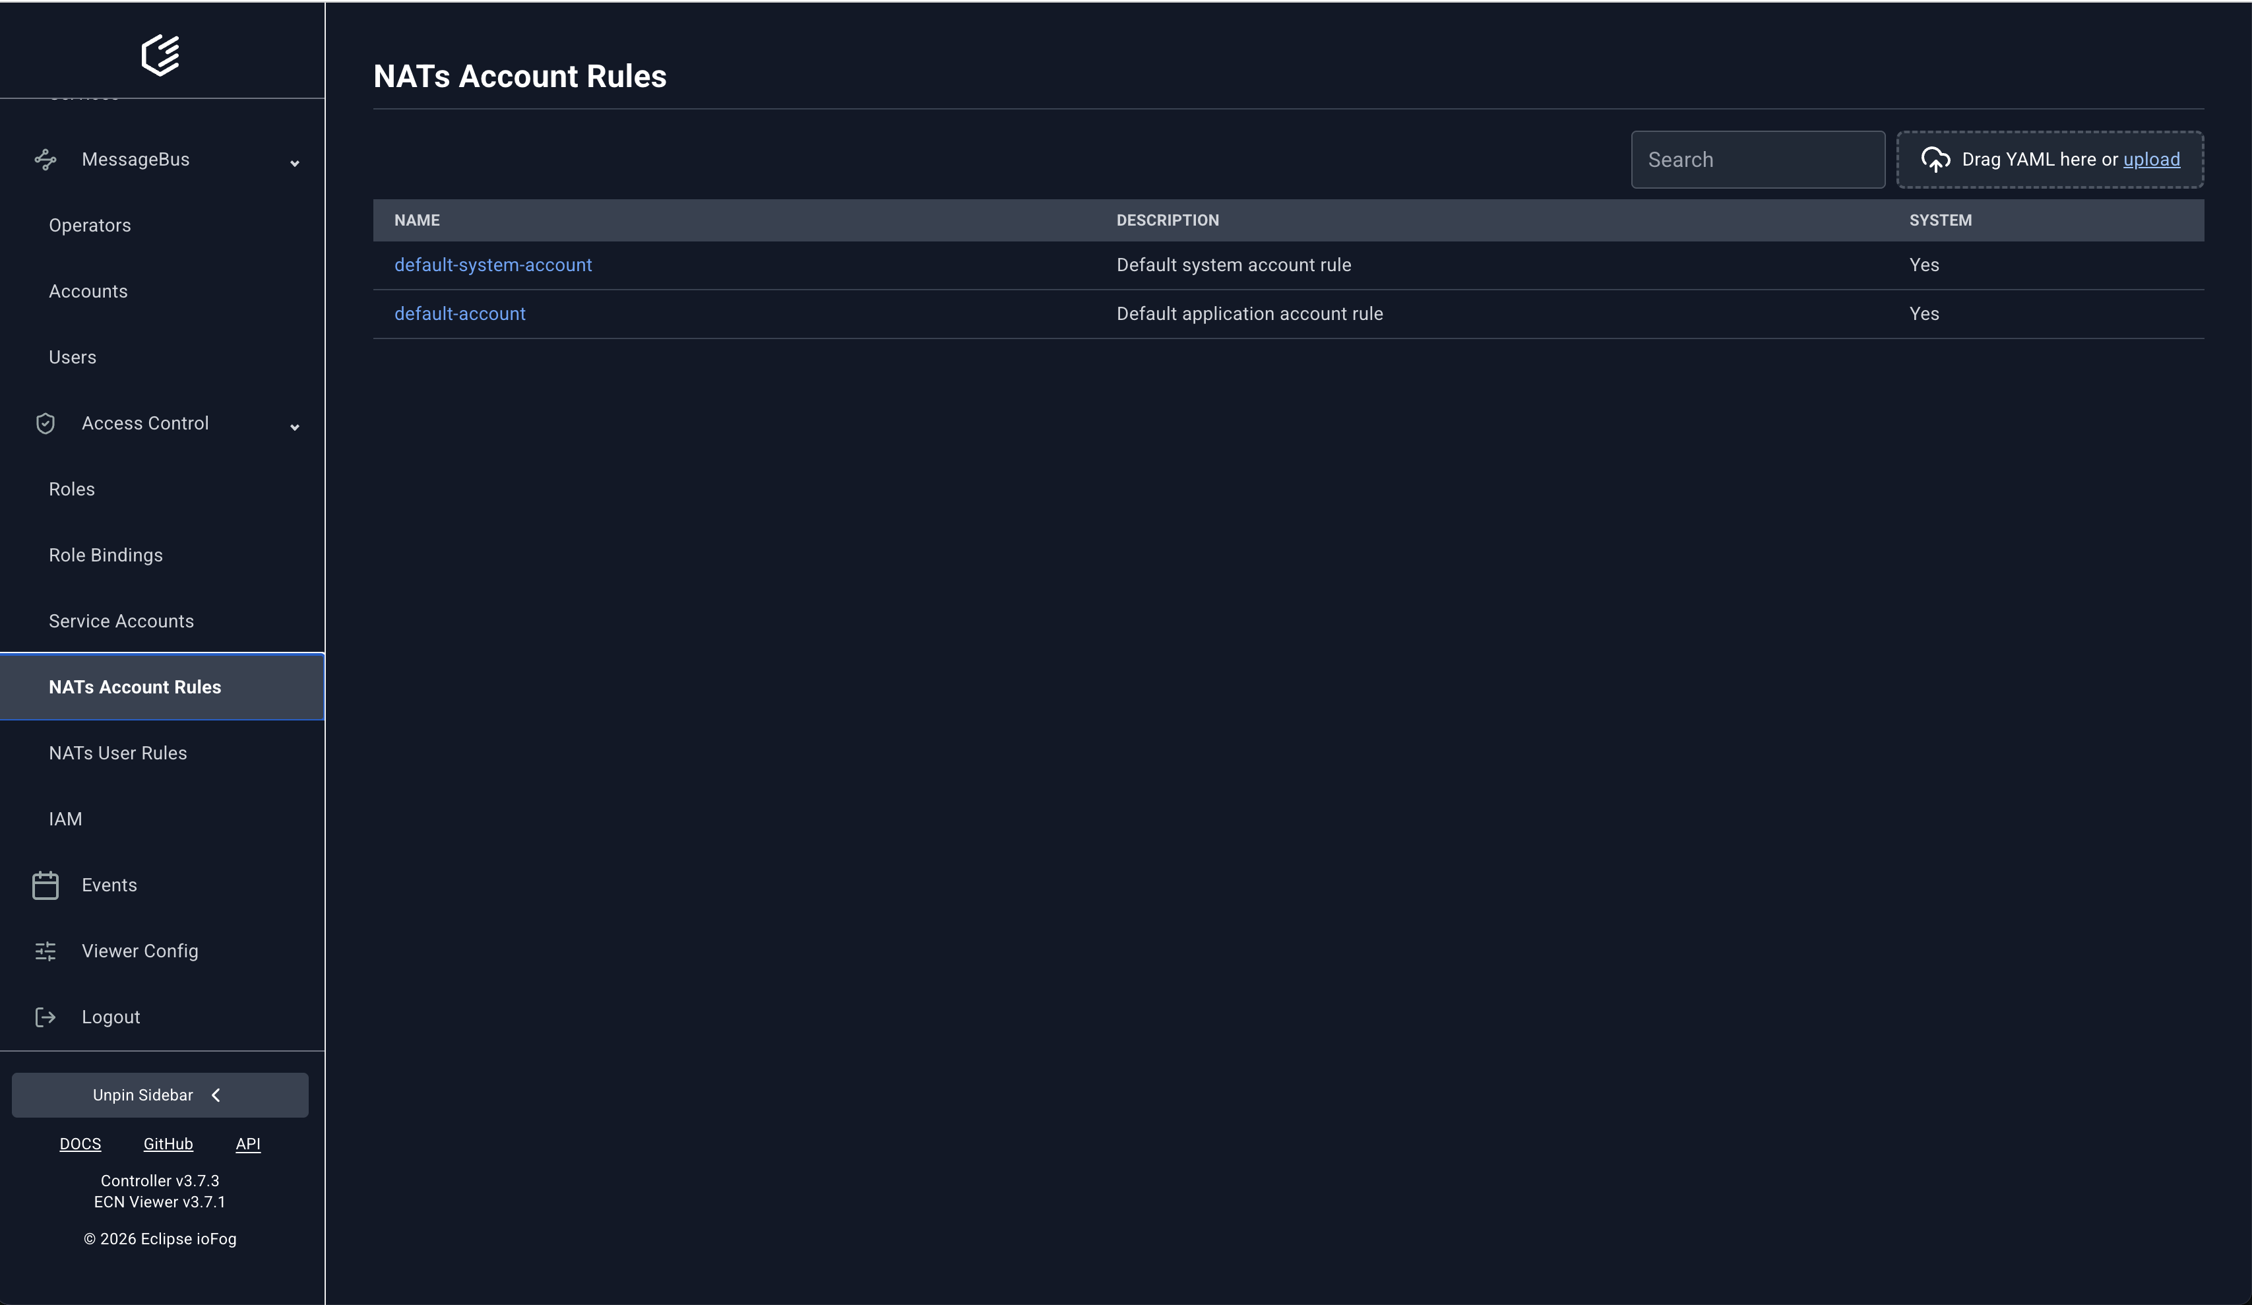Go to Role Bindings

point(106,555)
